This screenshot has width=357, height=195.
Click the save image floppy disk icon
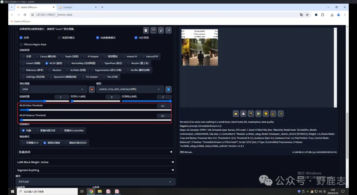pyautogui.click(x=243, y=114)
